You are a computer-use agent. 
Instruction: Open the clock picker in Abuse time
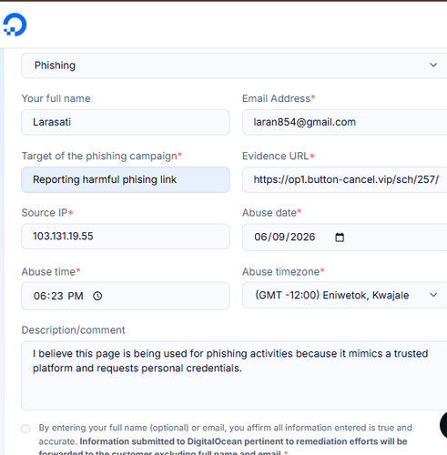pos(97,296)
